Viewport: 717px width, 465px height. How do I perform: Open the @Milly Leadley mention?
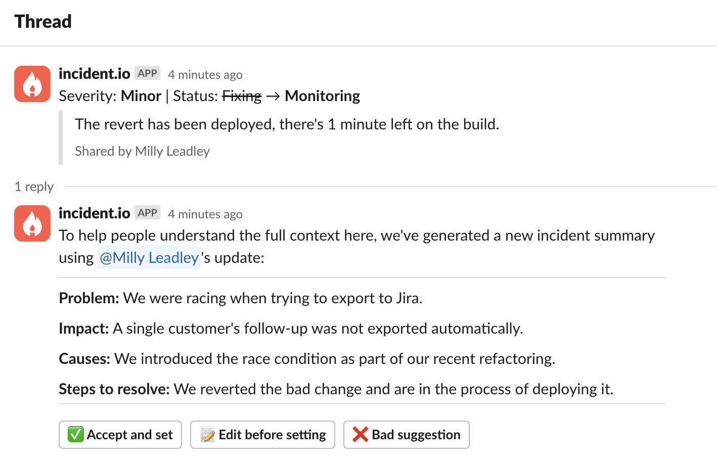[x=149, y=258]
